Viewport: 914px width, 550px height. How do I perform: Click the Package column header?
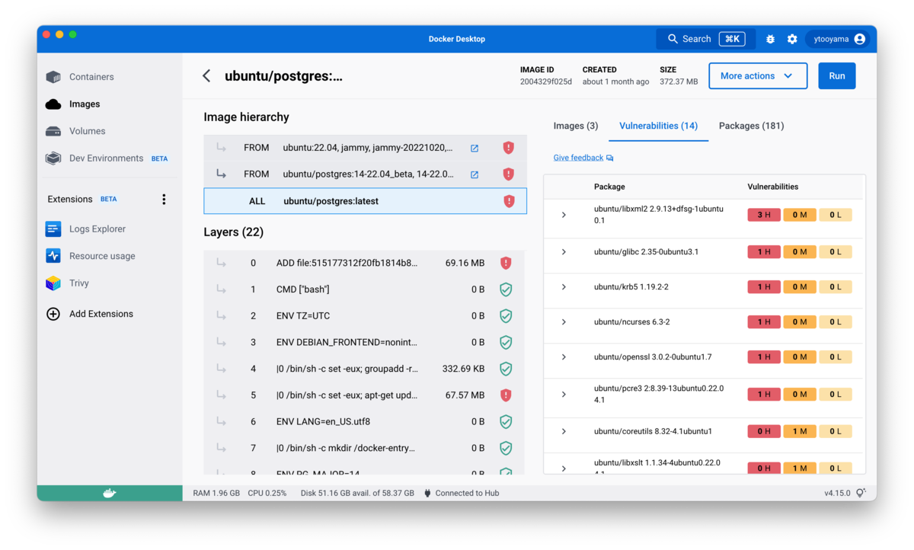point(609,187)
